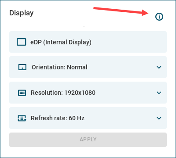Image resolution: width=176 pixels, height=158 pixels.
Task: Click the refresh rate icon
Action: click(22, 118)
